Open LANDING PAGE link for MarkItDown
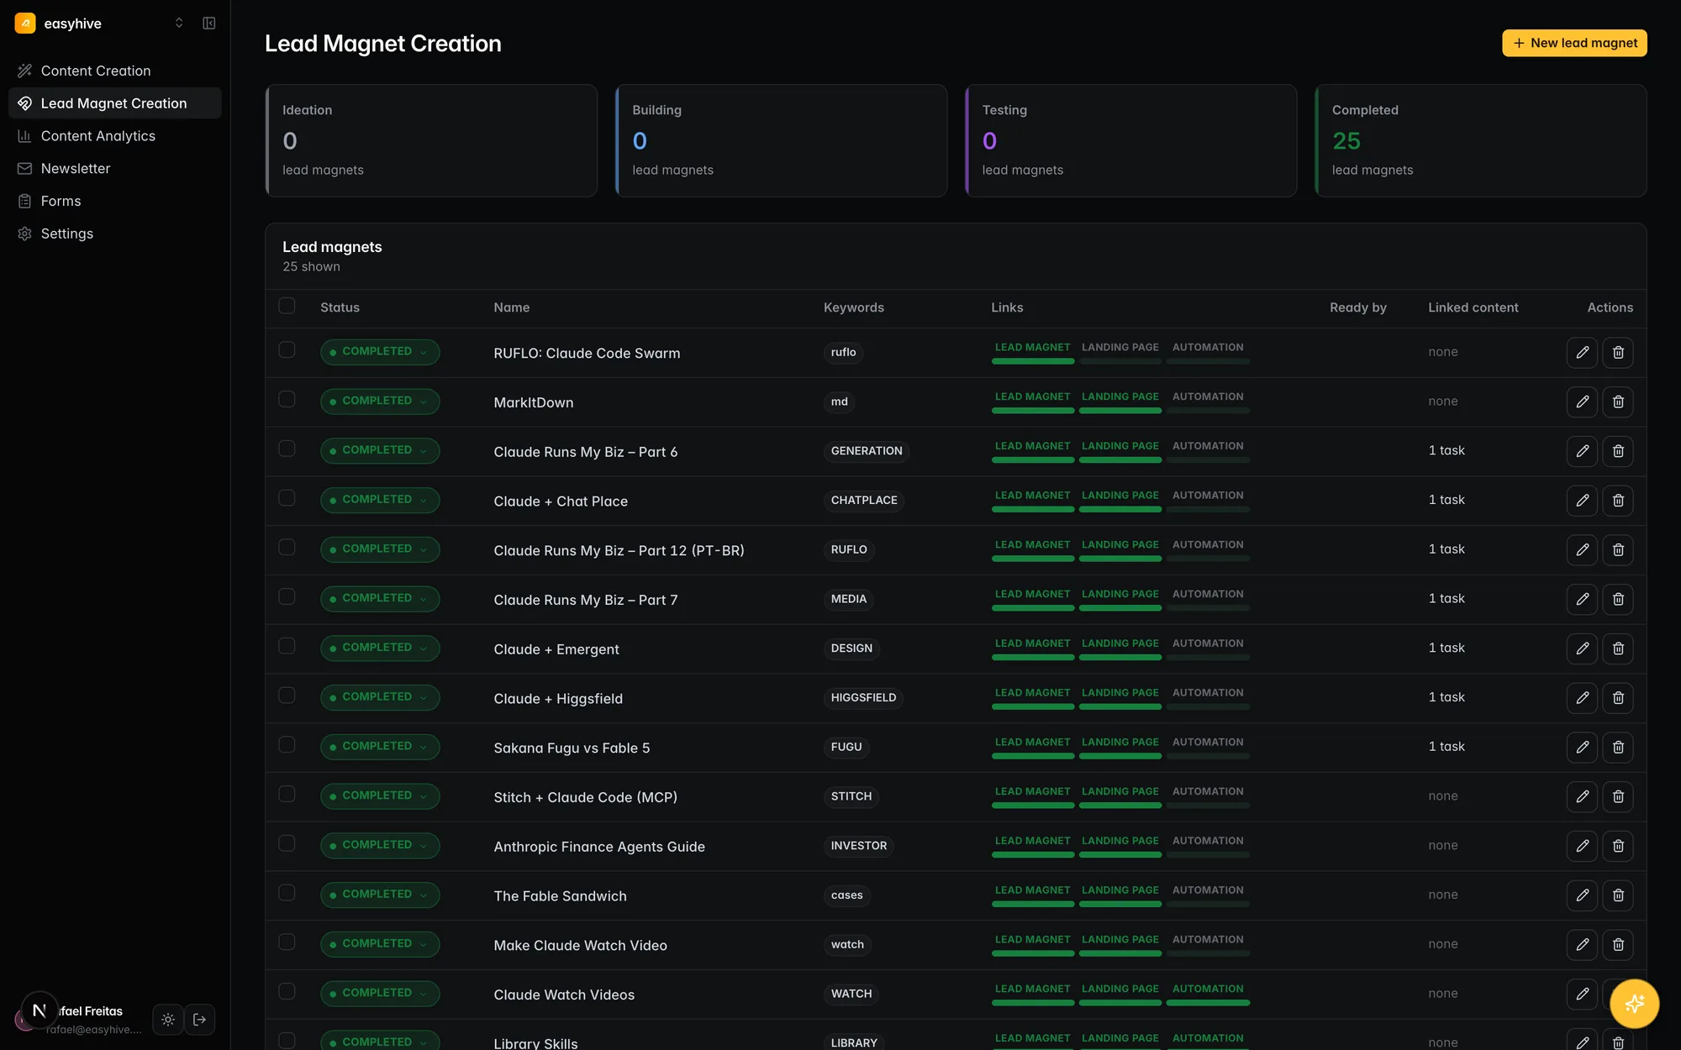The image size is (1681, 1050). click(x=1120, y=402)
